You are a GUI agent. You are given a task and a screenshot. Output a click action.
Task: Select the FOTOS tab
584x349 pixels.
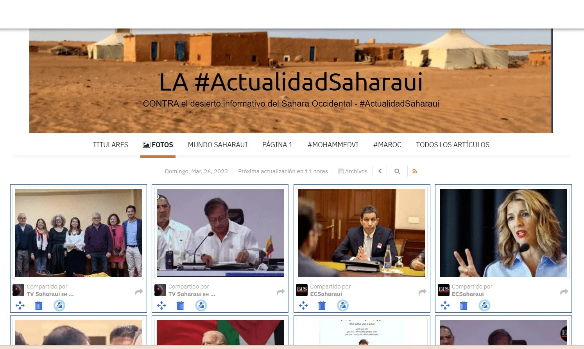(x=158, y=145)
